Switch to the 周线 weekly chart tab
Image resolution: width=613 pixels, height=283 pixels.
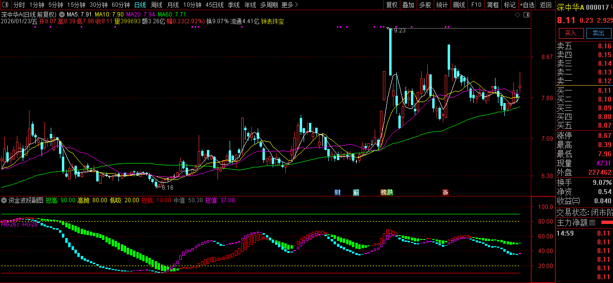point(157,5)
